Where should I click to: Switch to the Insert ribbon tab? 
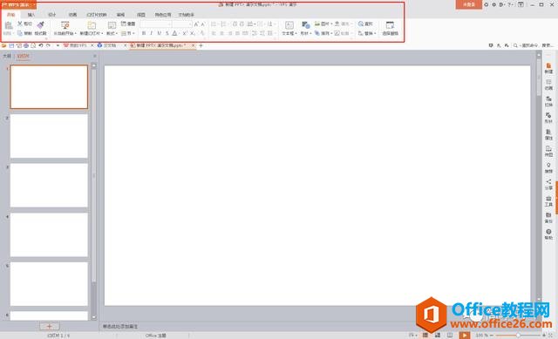click(x=31, y=15)
